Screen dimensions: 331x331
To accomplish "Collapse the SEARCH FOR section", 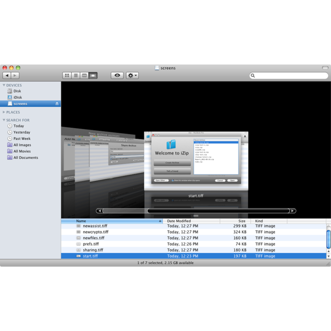I will click(4, 120).
